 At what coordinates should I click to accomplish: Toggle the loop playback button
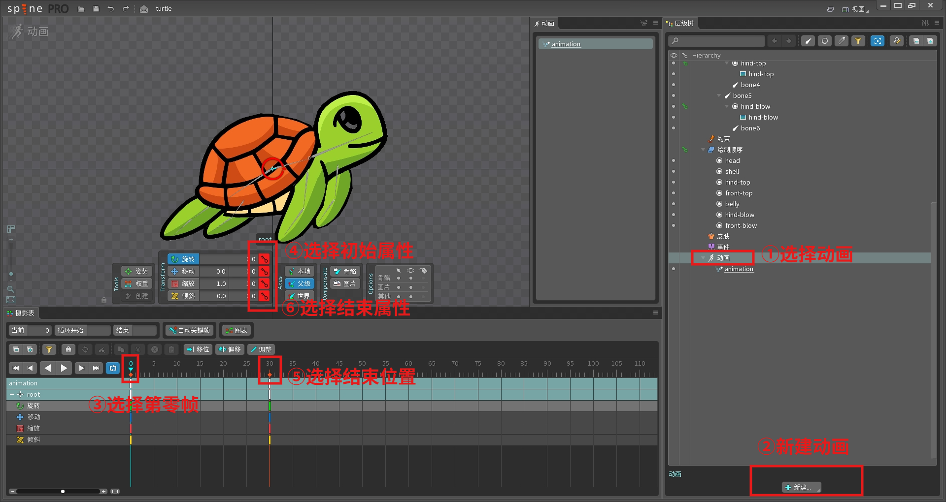pos(113,368)
